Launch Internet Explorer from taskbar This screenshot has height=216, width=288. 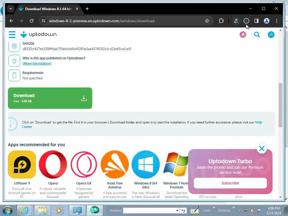[24, 210]
